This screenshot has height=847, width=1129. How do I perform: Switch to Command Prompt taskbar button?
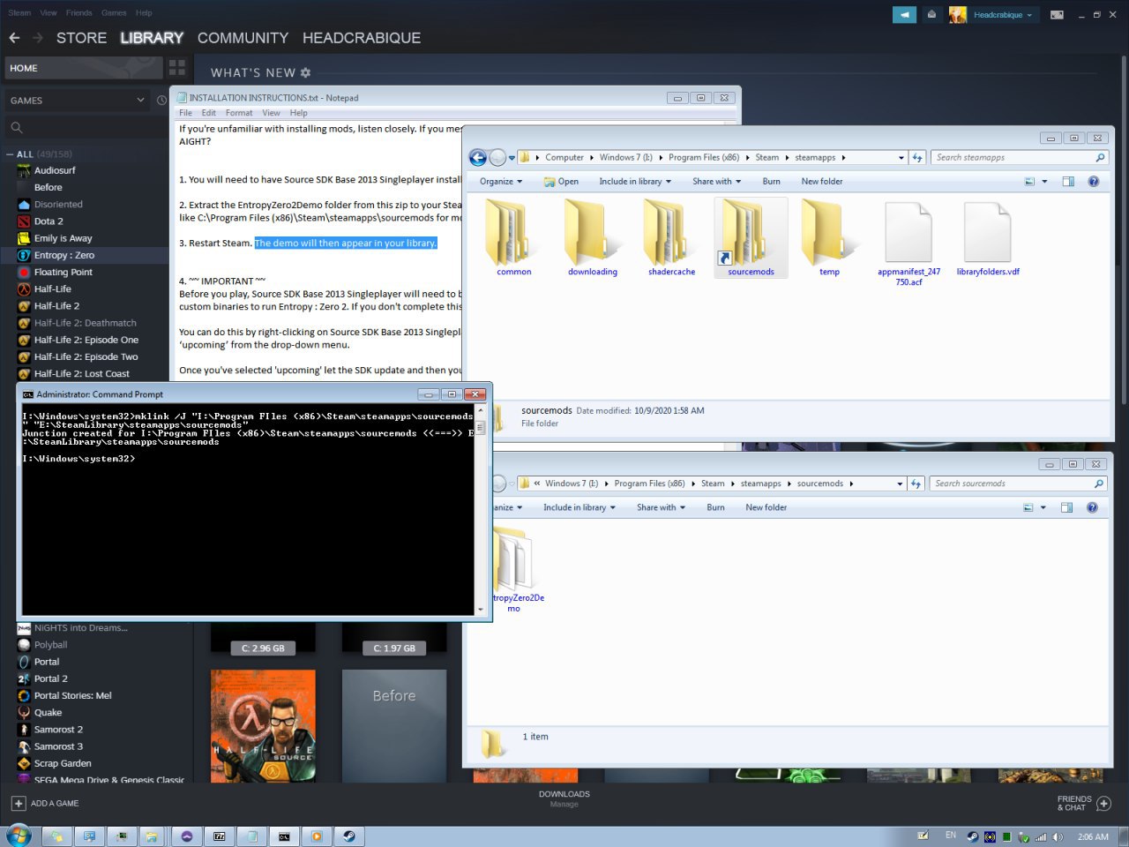click(x=284, y=836)
